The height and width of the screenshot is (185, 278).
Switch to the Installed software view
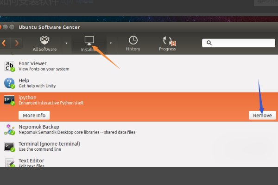click(90, 43)
